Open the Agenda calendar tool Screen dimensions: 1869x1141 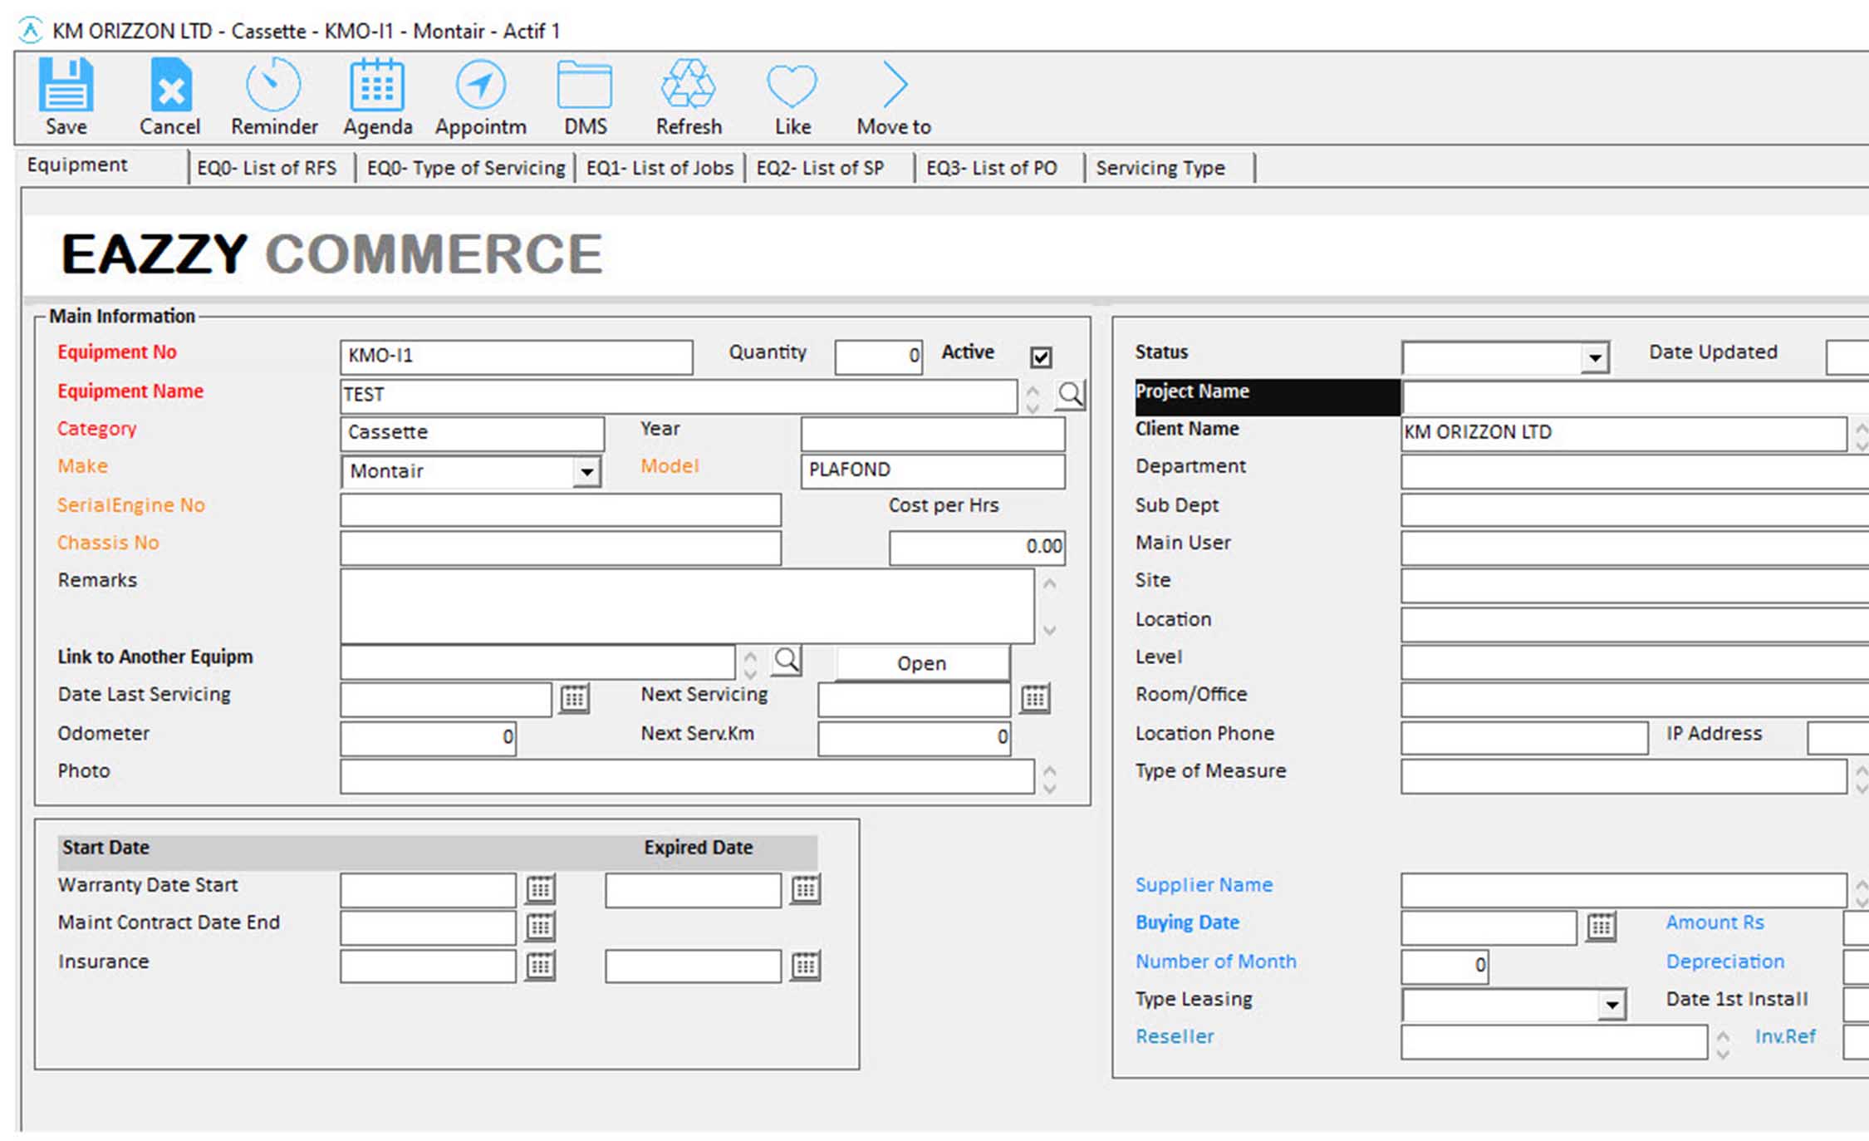(x=377, y=85)
